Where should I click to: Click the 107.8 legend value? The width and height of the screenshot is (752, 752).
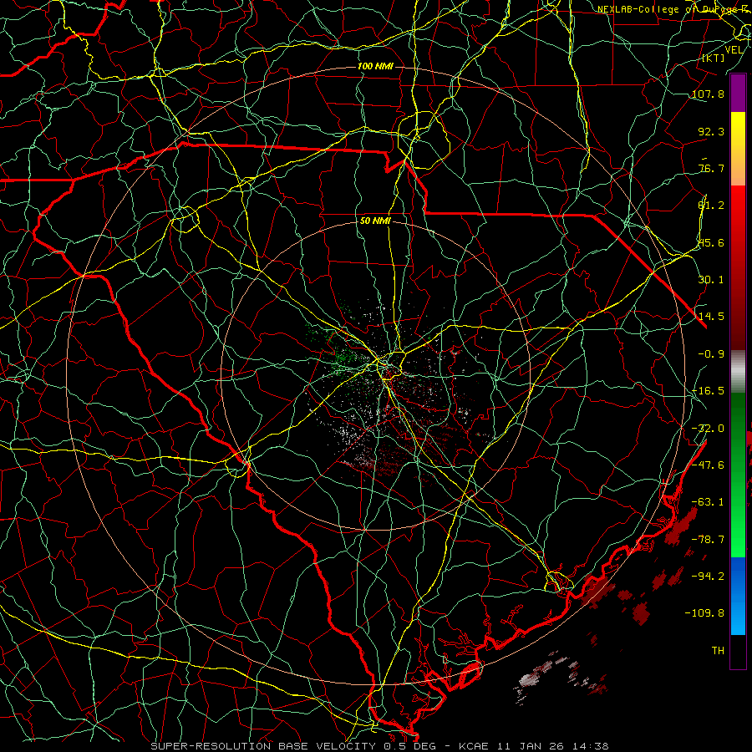coord(708,94)
